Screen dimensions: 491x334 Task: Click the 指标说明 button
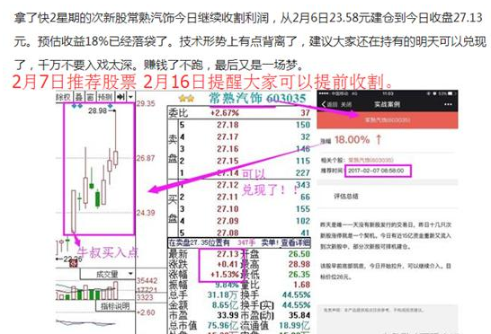click(115, 306)
